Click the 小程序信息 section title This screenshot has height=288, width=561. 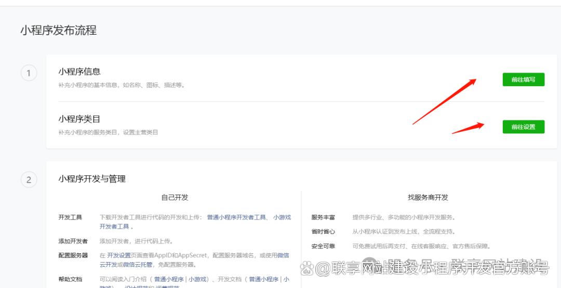(79, 72)
